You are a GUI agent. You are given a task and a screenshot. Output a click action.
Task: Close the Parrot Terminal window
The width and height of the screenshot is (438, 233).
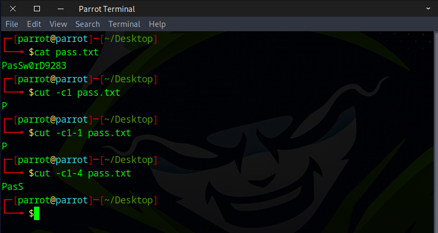[13, 9]
